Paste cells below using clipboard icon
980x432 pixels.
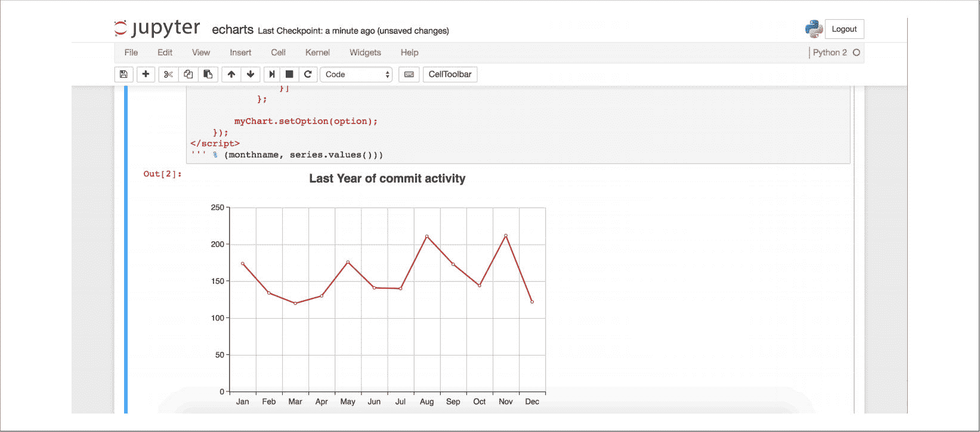tap(208, 75)
